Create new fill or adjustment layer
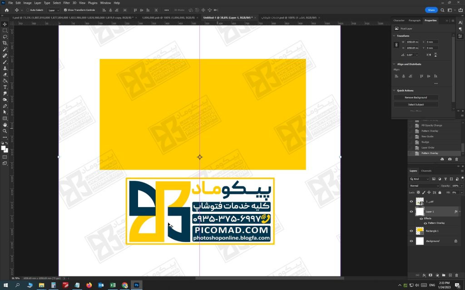The image size is (465, 290). [437, 275]
